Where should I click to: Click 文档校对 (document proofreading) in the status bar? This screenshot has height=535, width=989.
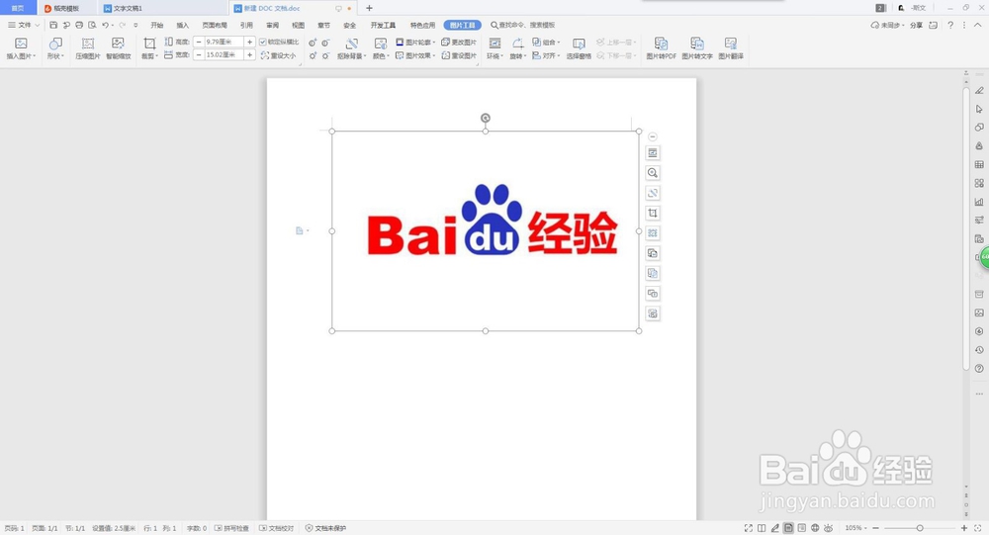coord(276,528)
